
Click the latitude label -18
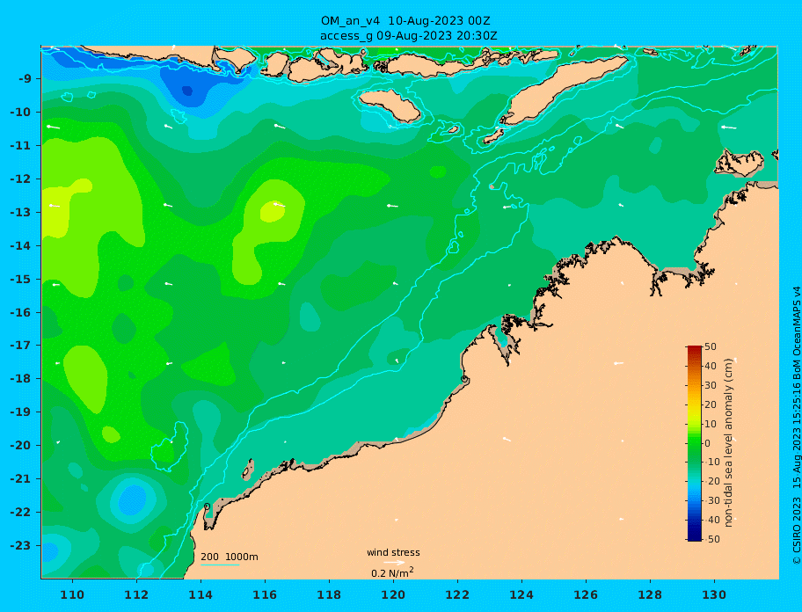tap(20, 379)
